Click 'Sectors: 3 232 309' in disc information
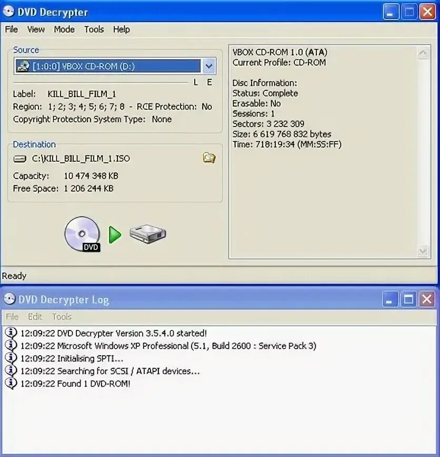Viewport: 440px width, 457px height. click(x=268, y=124)
